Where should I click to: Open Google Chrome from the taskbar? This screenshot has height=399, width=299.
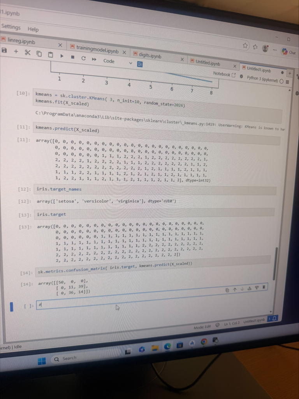(204, 342)
